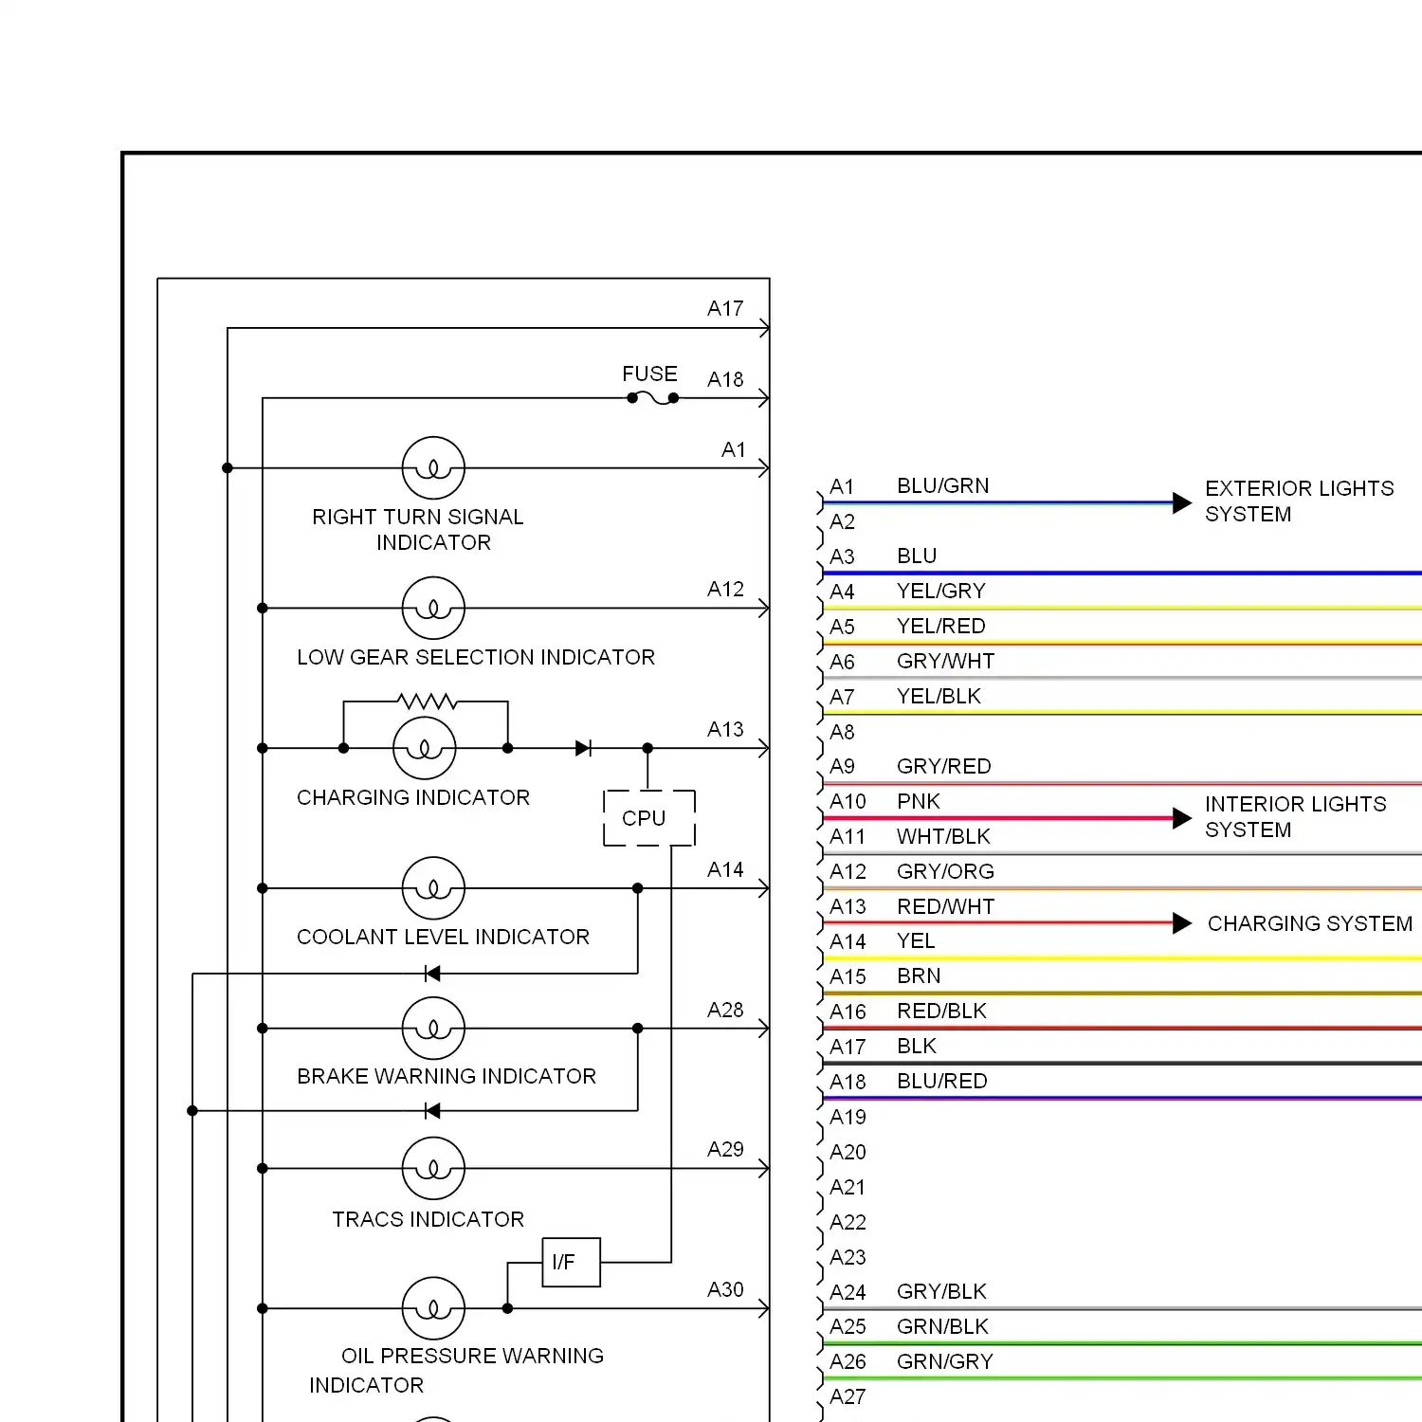Click the BRN wire color label
This screenshot has width=1422, height=1422.
[x=920, y=976]
